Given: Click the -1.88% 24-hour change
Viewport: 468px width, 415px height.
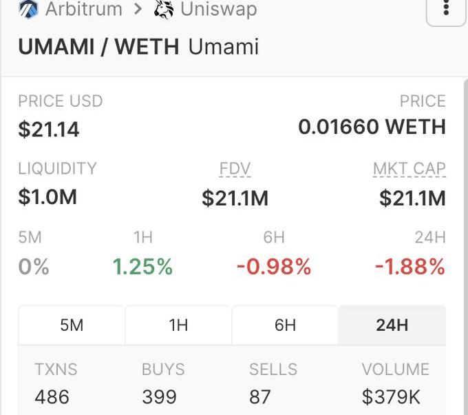Looking at the screenshot, I should (x=409, y=267).
